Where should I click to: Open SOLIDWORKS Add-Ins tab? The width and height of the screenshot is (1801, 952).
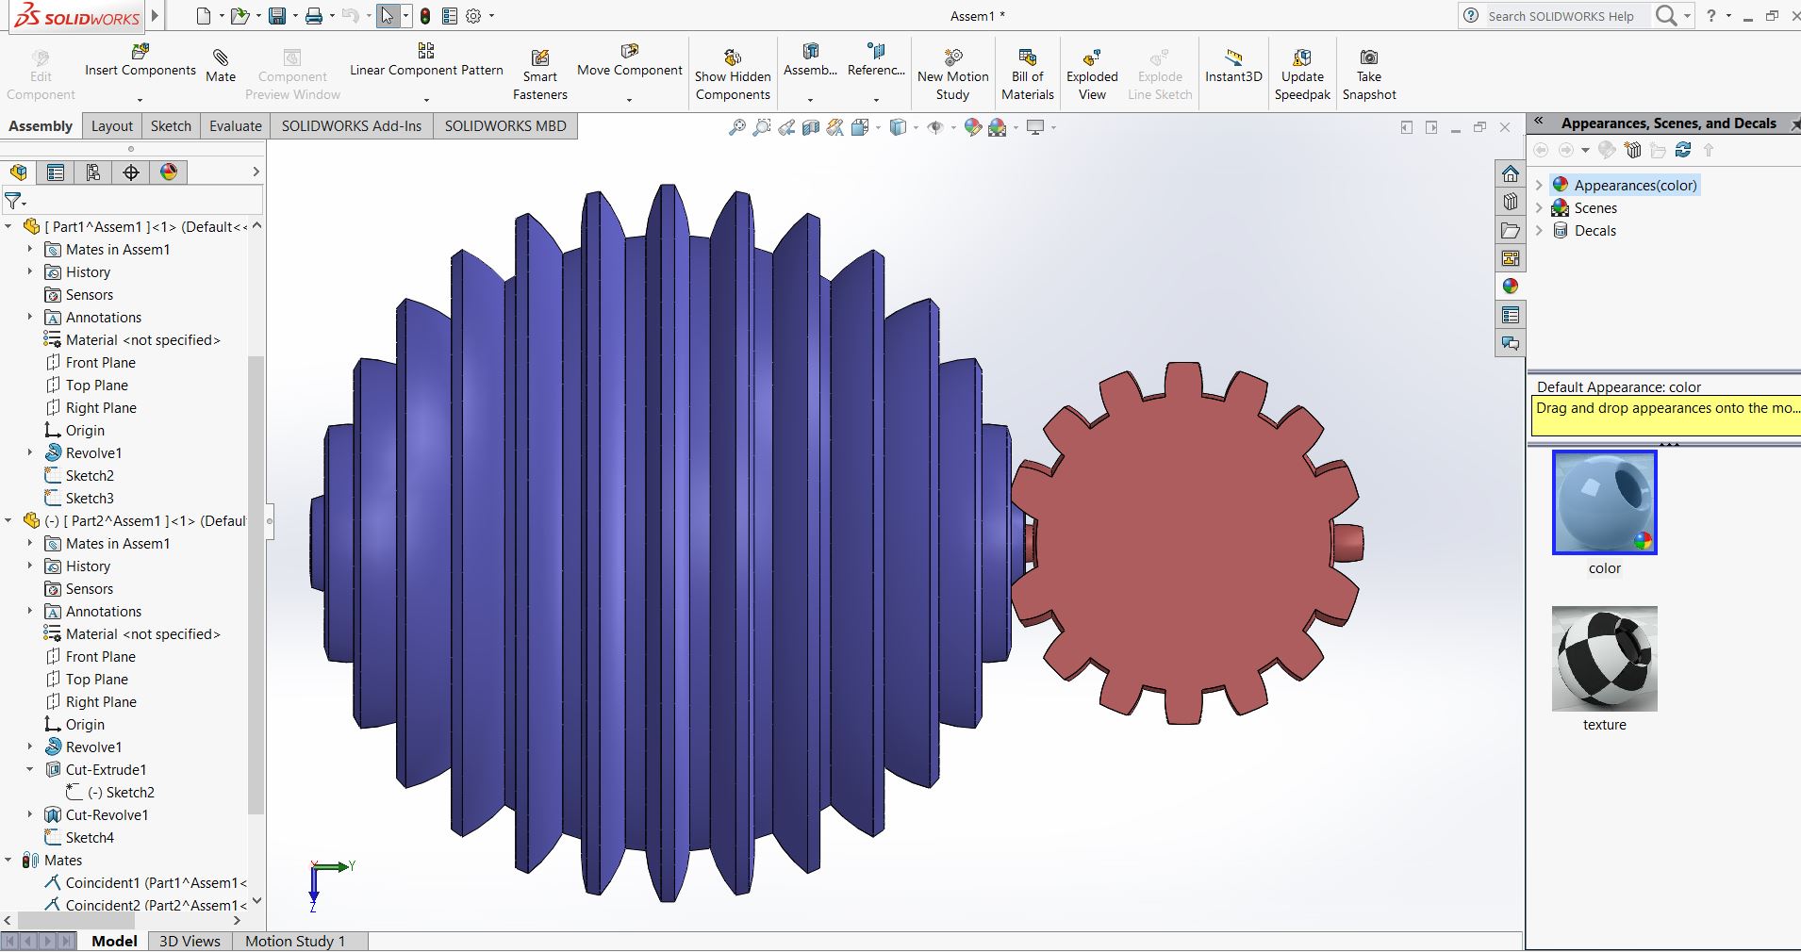(x=352, y=126)
